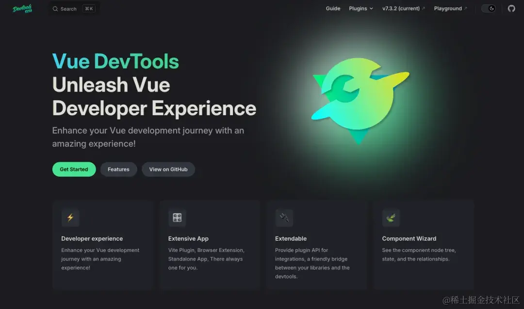Click the 'Developer Experience' heading line
The height and width of the screenshot is (309, 524).
click(154, 108)
